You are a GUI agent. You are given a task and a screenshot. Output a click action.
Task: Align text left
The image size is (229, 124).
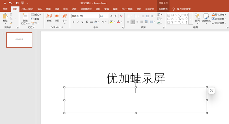[128, 22]
